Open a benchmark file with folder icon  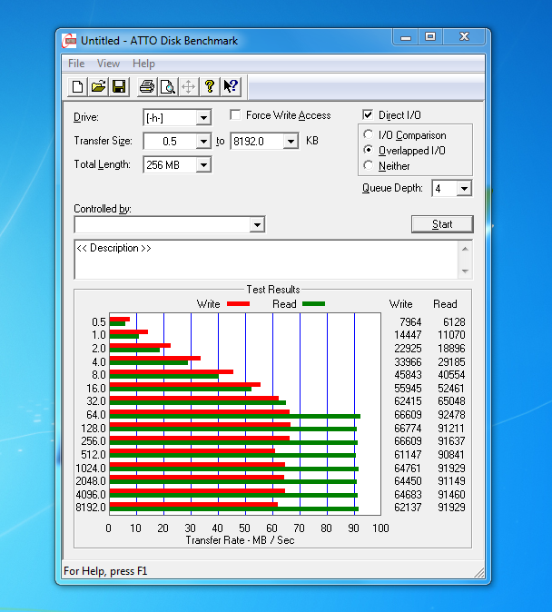99,87
